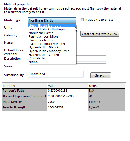Screen dimensions: 130x141
Task: Click the Sustainability Undefined field
Action: tap(56, 74)
